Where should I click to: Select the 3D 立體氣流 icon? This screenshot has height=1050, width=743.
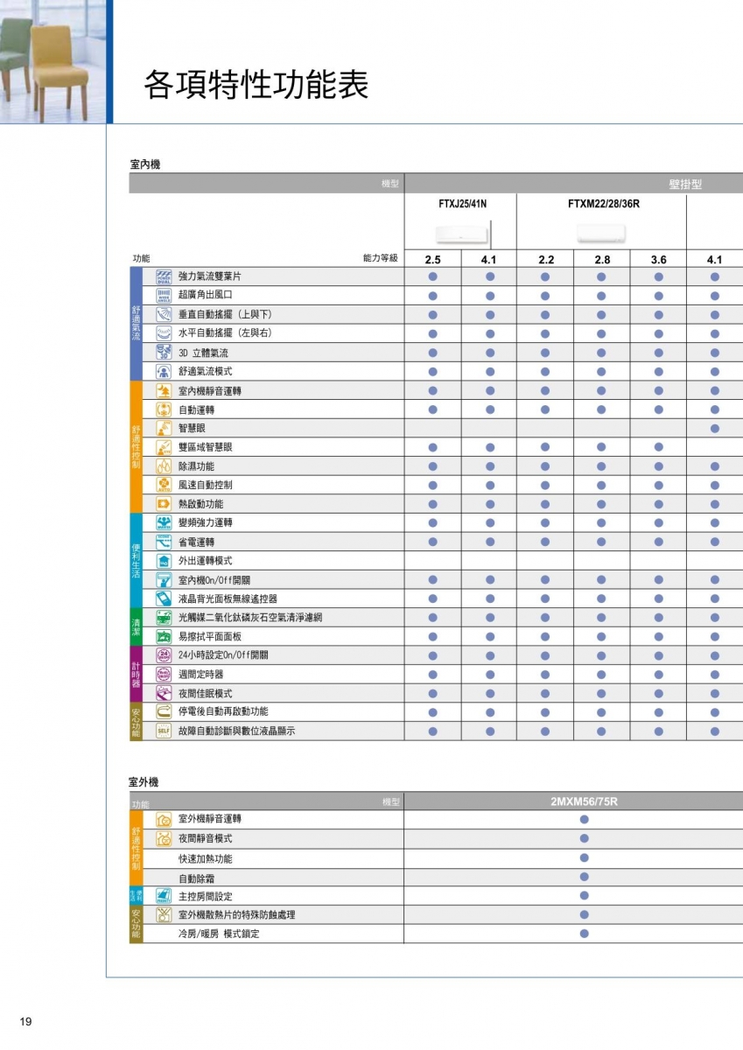164,352
